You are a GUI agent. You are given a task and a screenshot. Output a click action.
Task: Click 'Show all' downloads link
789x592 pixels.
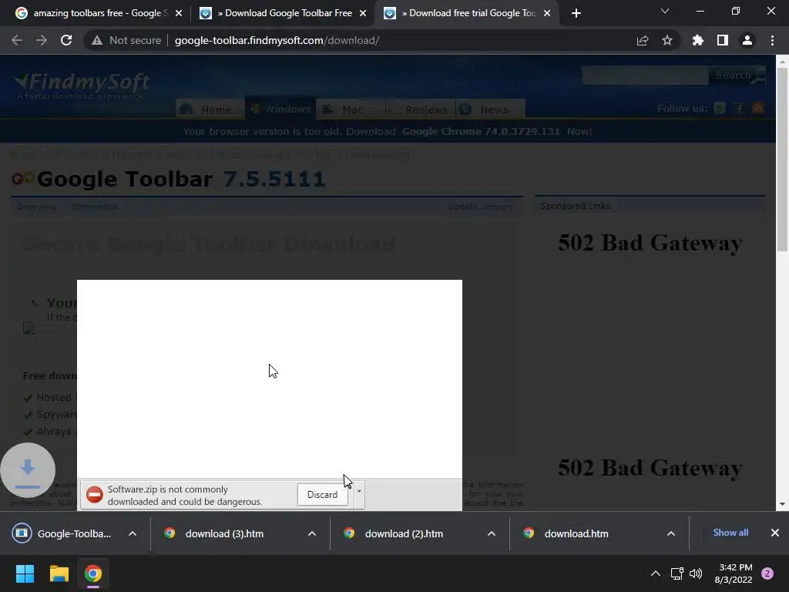click(730, 533)
